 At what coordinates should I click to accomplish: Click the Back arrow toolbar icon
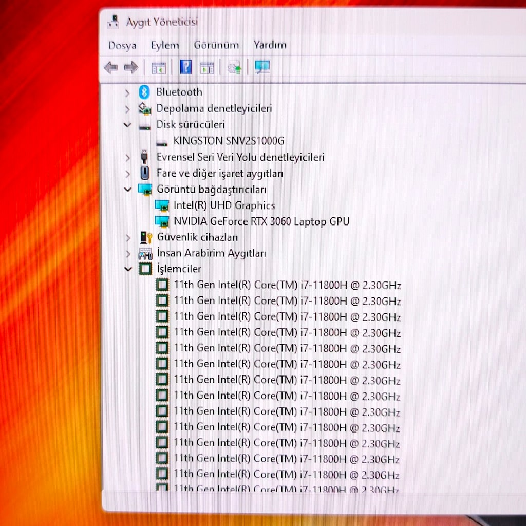coord(111,67)
